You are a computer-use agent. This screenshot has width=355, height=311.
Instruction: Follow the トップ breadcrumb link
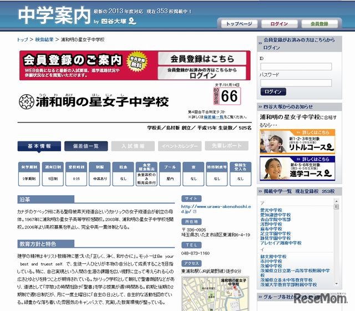point(22,39)
